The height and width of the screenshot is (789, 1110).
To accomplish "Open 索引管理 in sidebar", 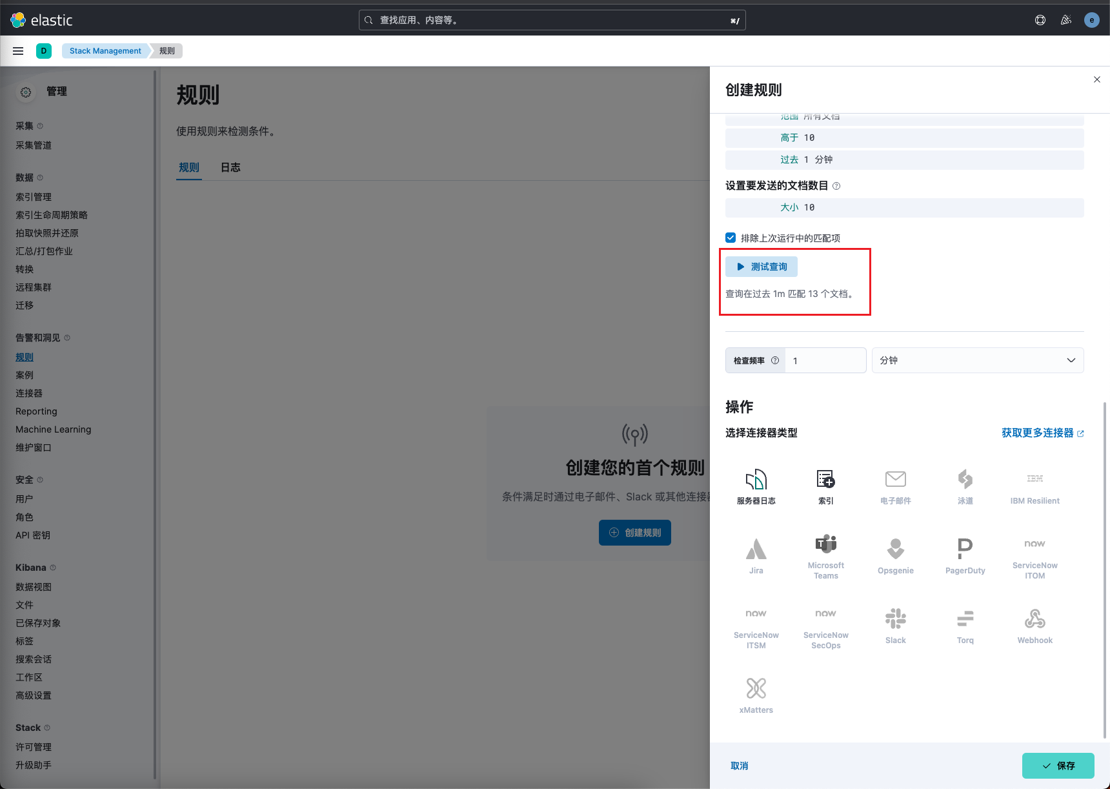I will pos(34,197).
